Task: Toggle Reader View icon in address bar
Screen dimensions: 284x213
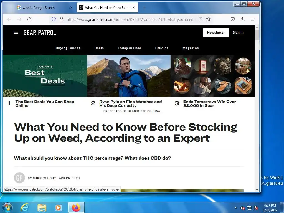Action: pyautogui.click(x=200, y=19)
